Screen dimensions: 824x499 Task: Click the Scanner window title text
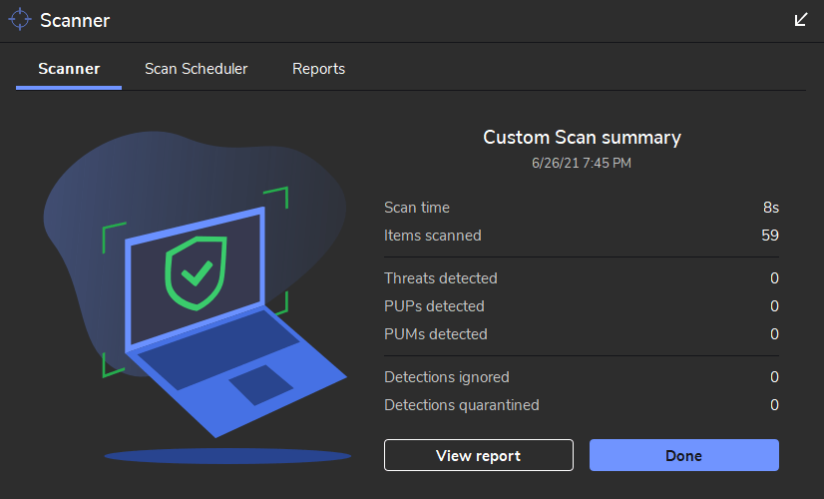point(75,20)
